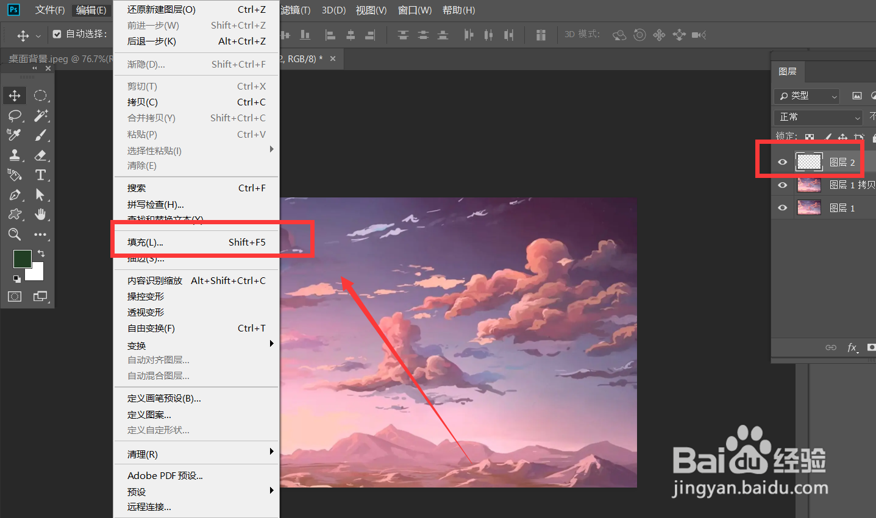Image resolution: width=876 pixels, height=518 pixels.
Task: Click the align horizontal centers icon
Action: pos(351,35)
